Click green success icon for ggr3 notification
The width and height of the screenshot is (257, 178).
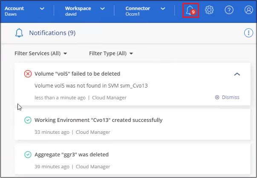tap(28, 155)
